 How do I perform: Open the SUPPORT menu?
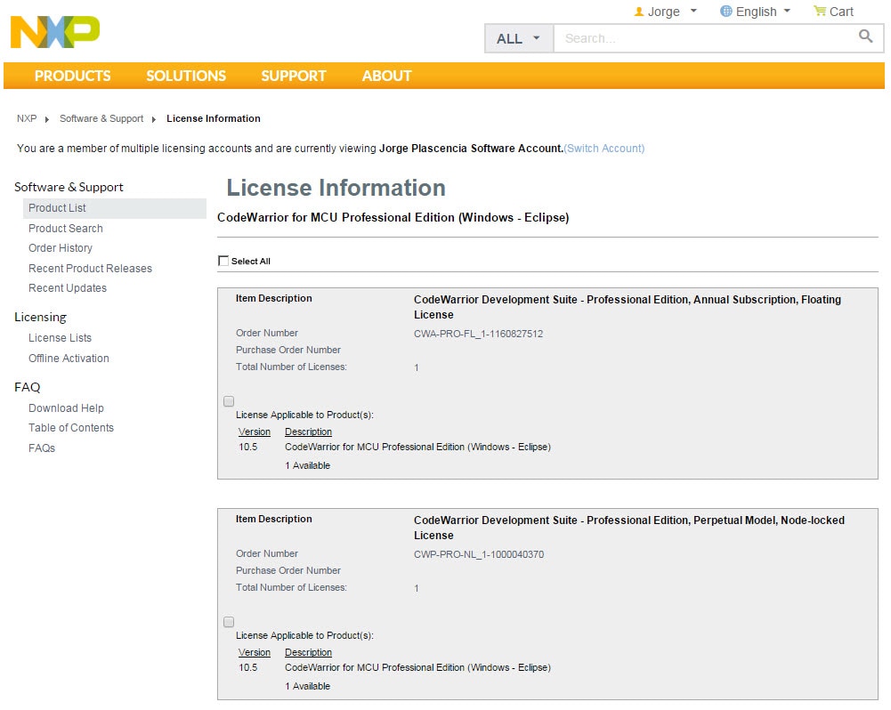coord(294,76)
